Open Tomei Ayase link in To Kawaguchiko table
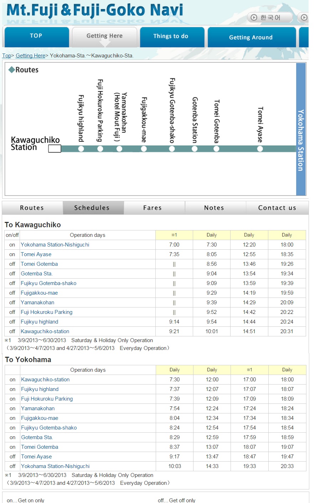The width and height of the screenshot is (315, 503). pos(36,254)
